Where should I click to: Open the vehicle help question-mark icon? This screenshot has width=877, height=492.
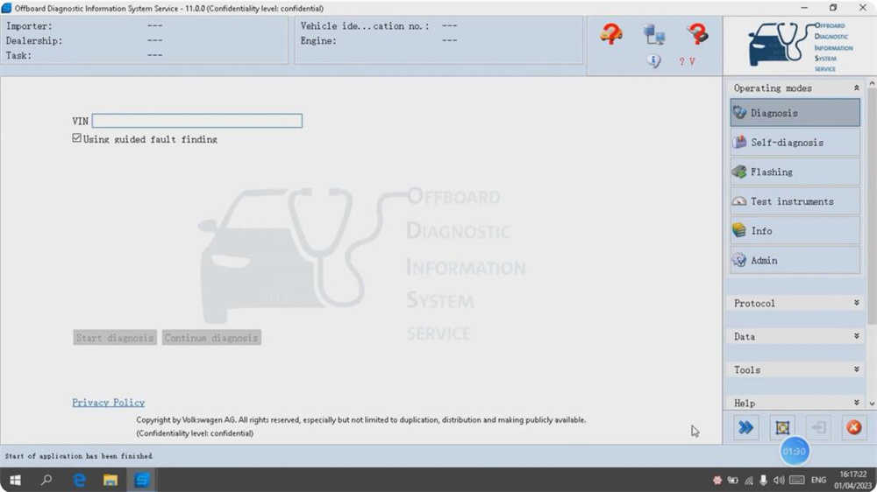[x=610, y=34]
